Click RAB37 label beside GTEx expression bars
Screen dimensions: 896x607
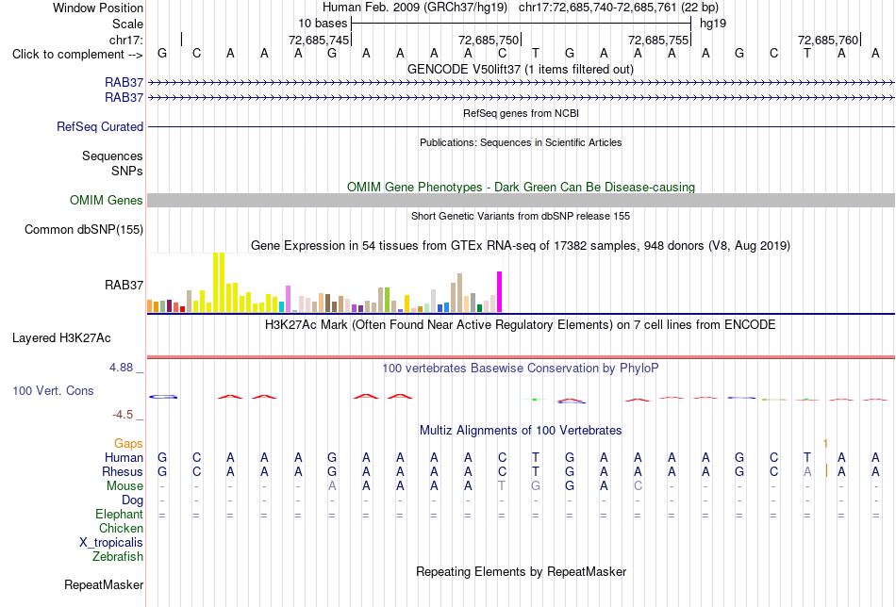pyautogui.click(x=124, y=285)
